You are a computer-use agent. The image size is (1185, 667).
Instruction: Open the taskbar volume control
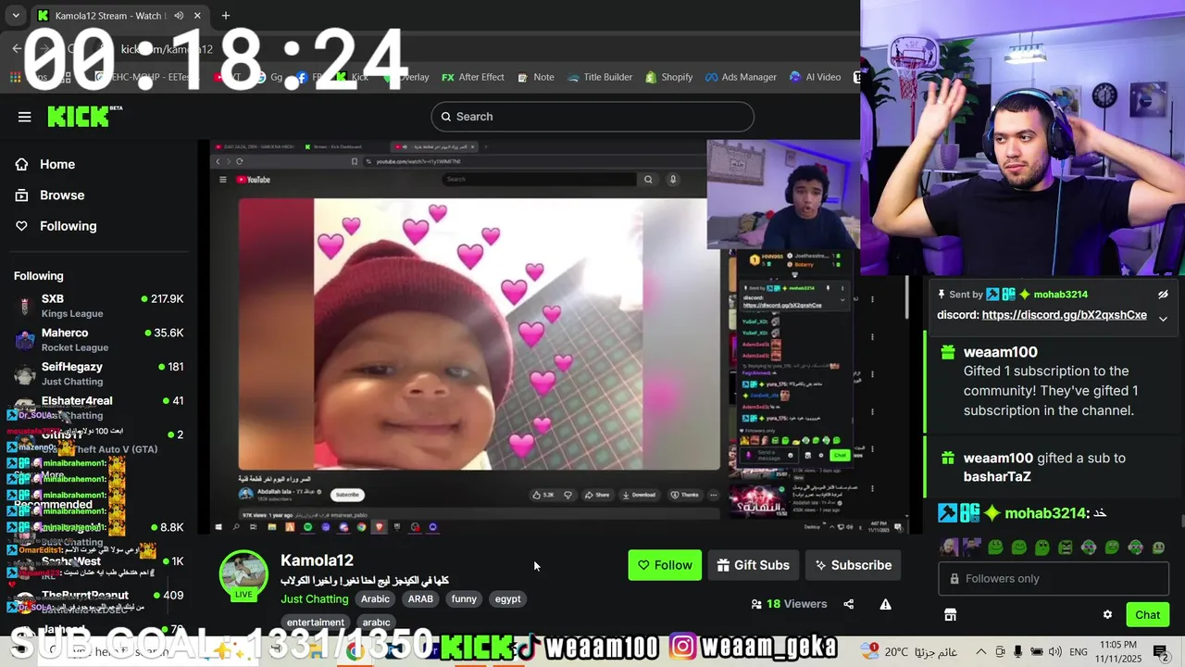pyautogui.click(x=1054, y=651)
